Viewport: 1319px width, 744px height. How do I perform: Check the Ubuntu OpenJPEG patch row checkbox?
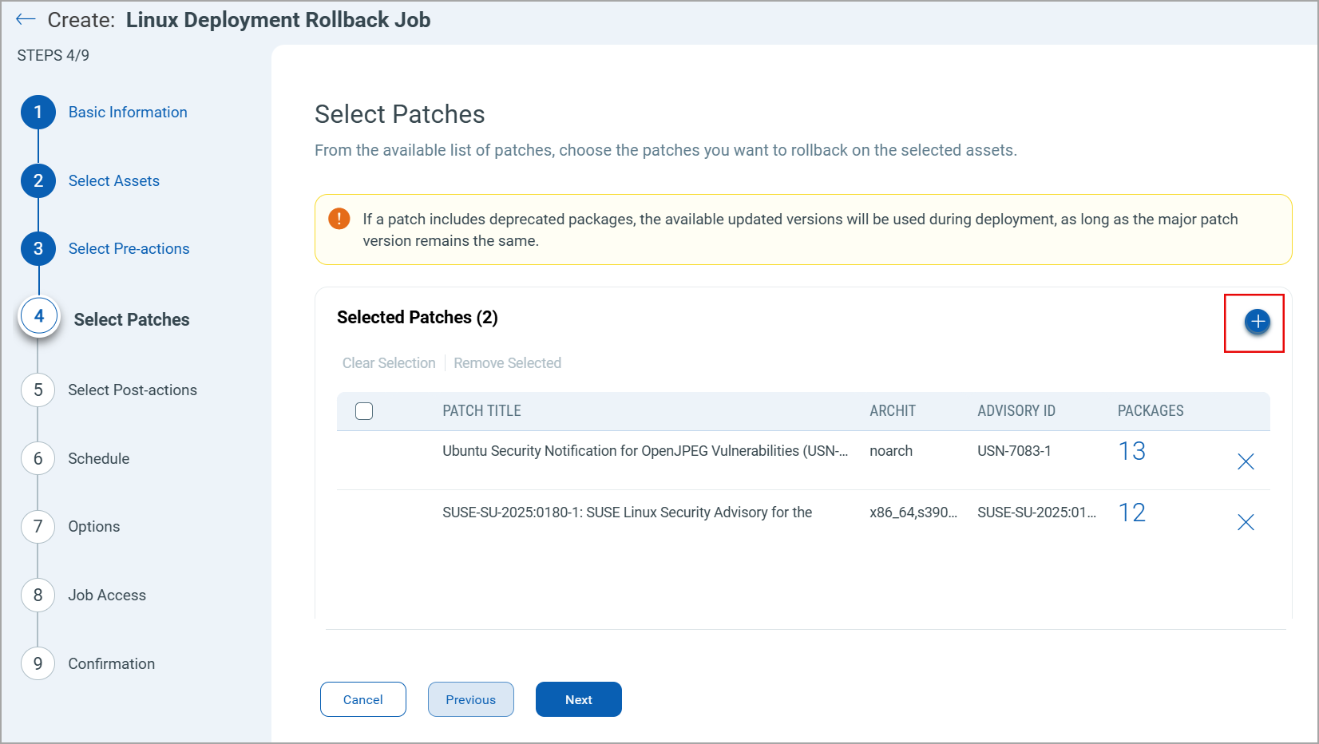[x=364, y=450]
